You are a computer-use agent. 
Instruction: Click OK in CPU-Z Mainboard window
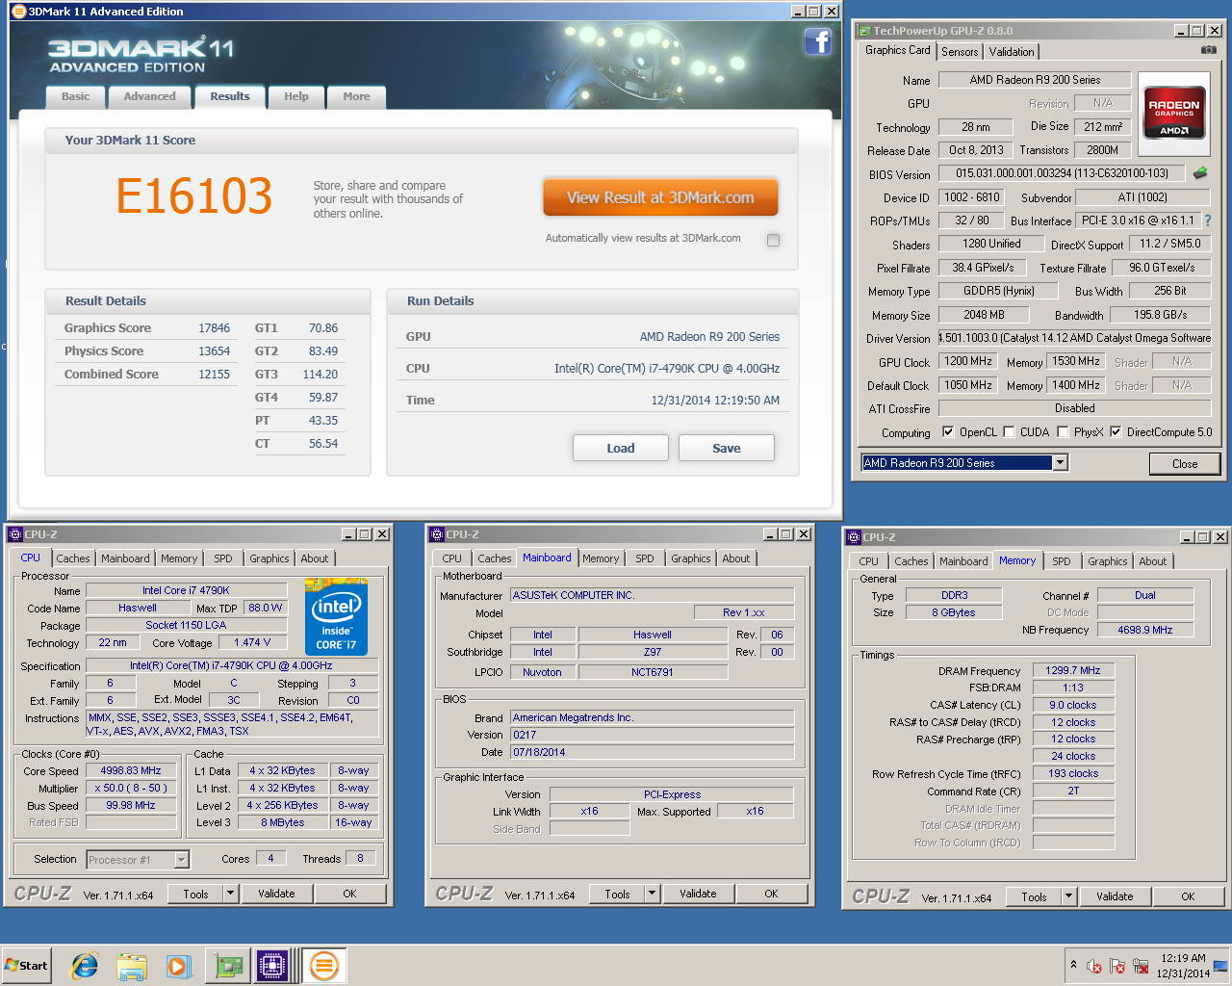point(771,894)
